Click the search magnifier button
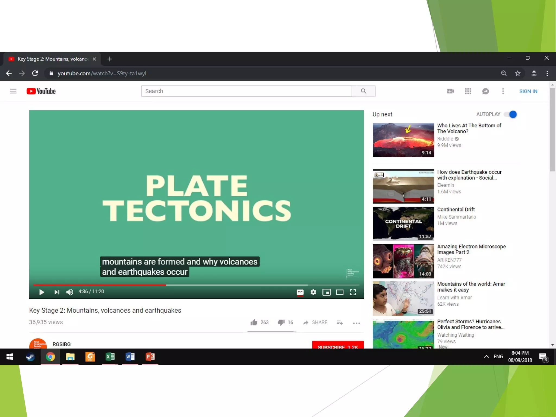 click(364, 91)
